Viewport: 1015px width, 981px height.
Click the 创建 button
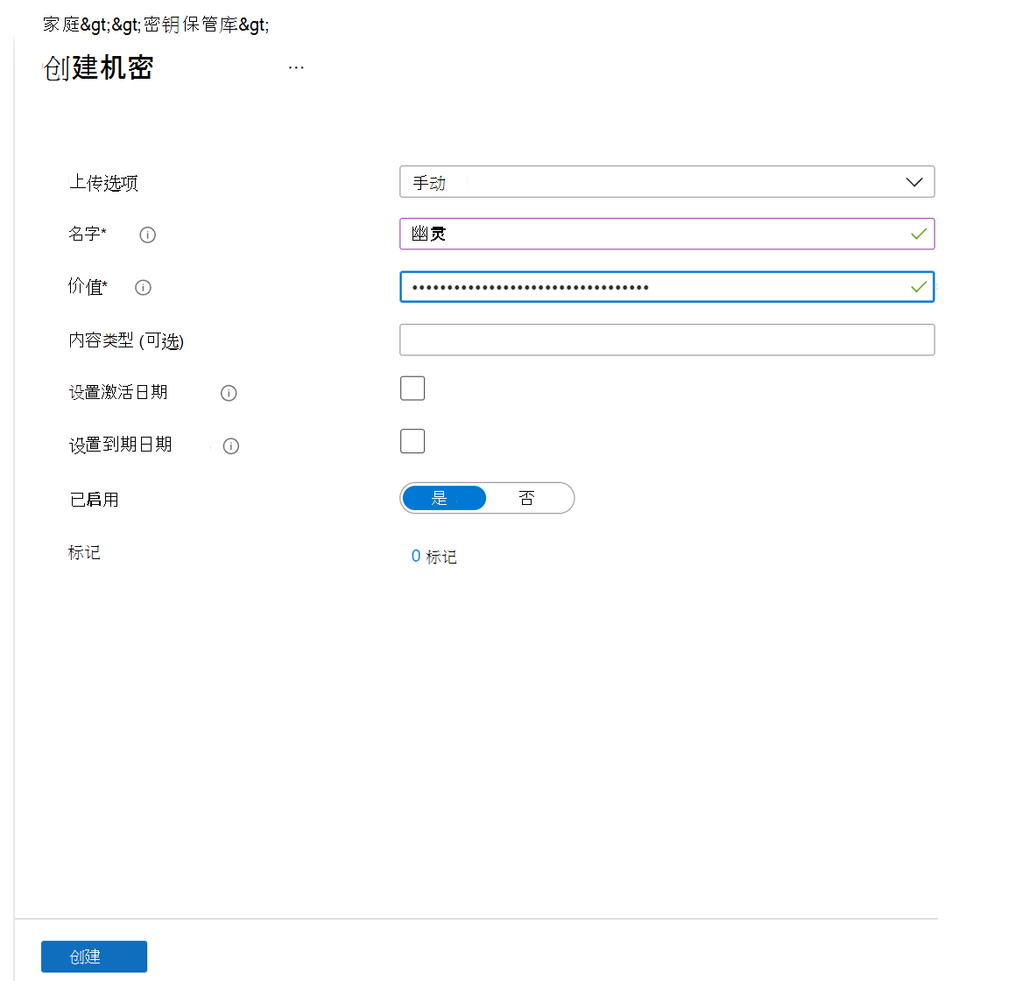pos(94,956)
